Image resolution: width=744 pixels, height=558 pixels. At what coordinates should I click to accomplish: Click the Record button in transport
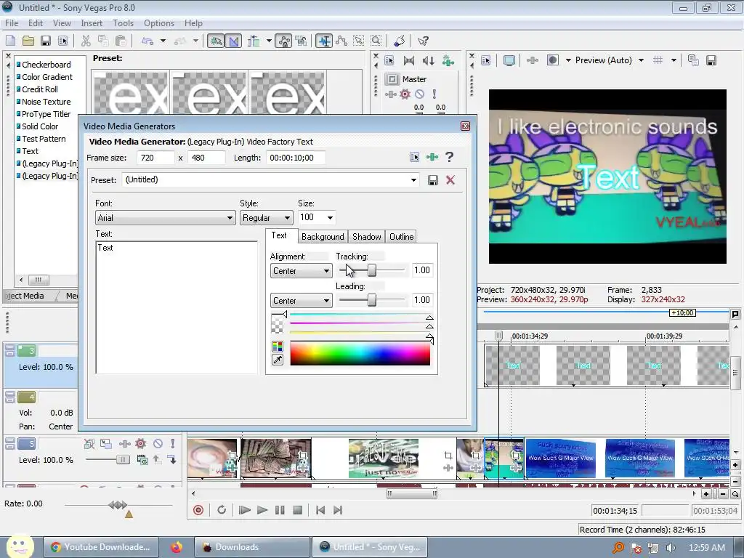198,510
